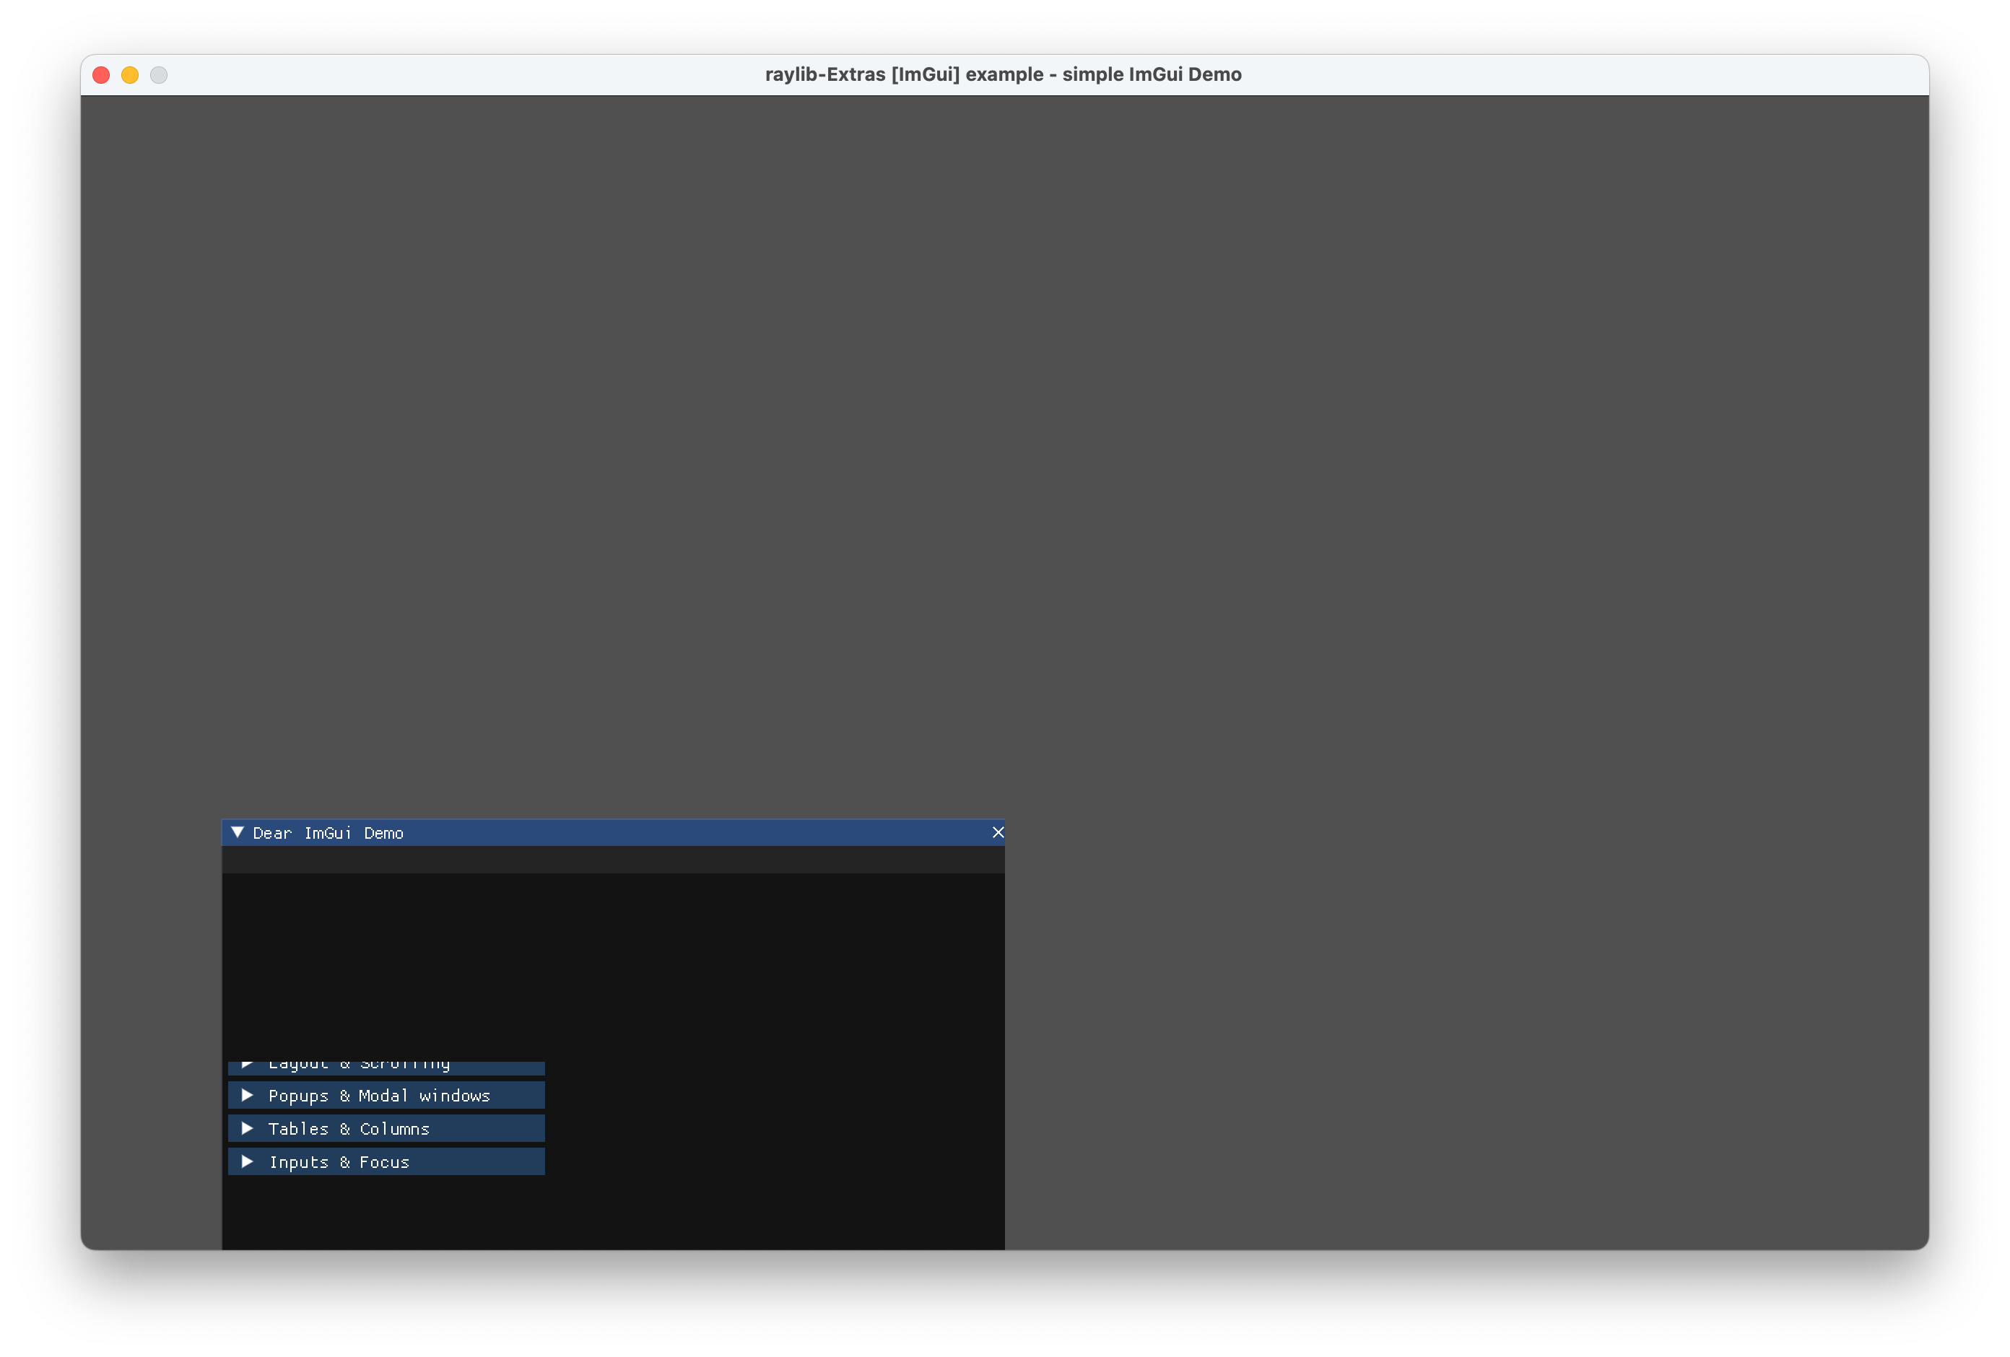The width and height of the screenshot is (2010, 1357).
Task: Close the Dear ImGui Demo window
Action: pos(997,832)
